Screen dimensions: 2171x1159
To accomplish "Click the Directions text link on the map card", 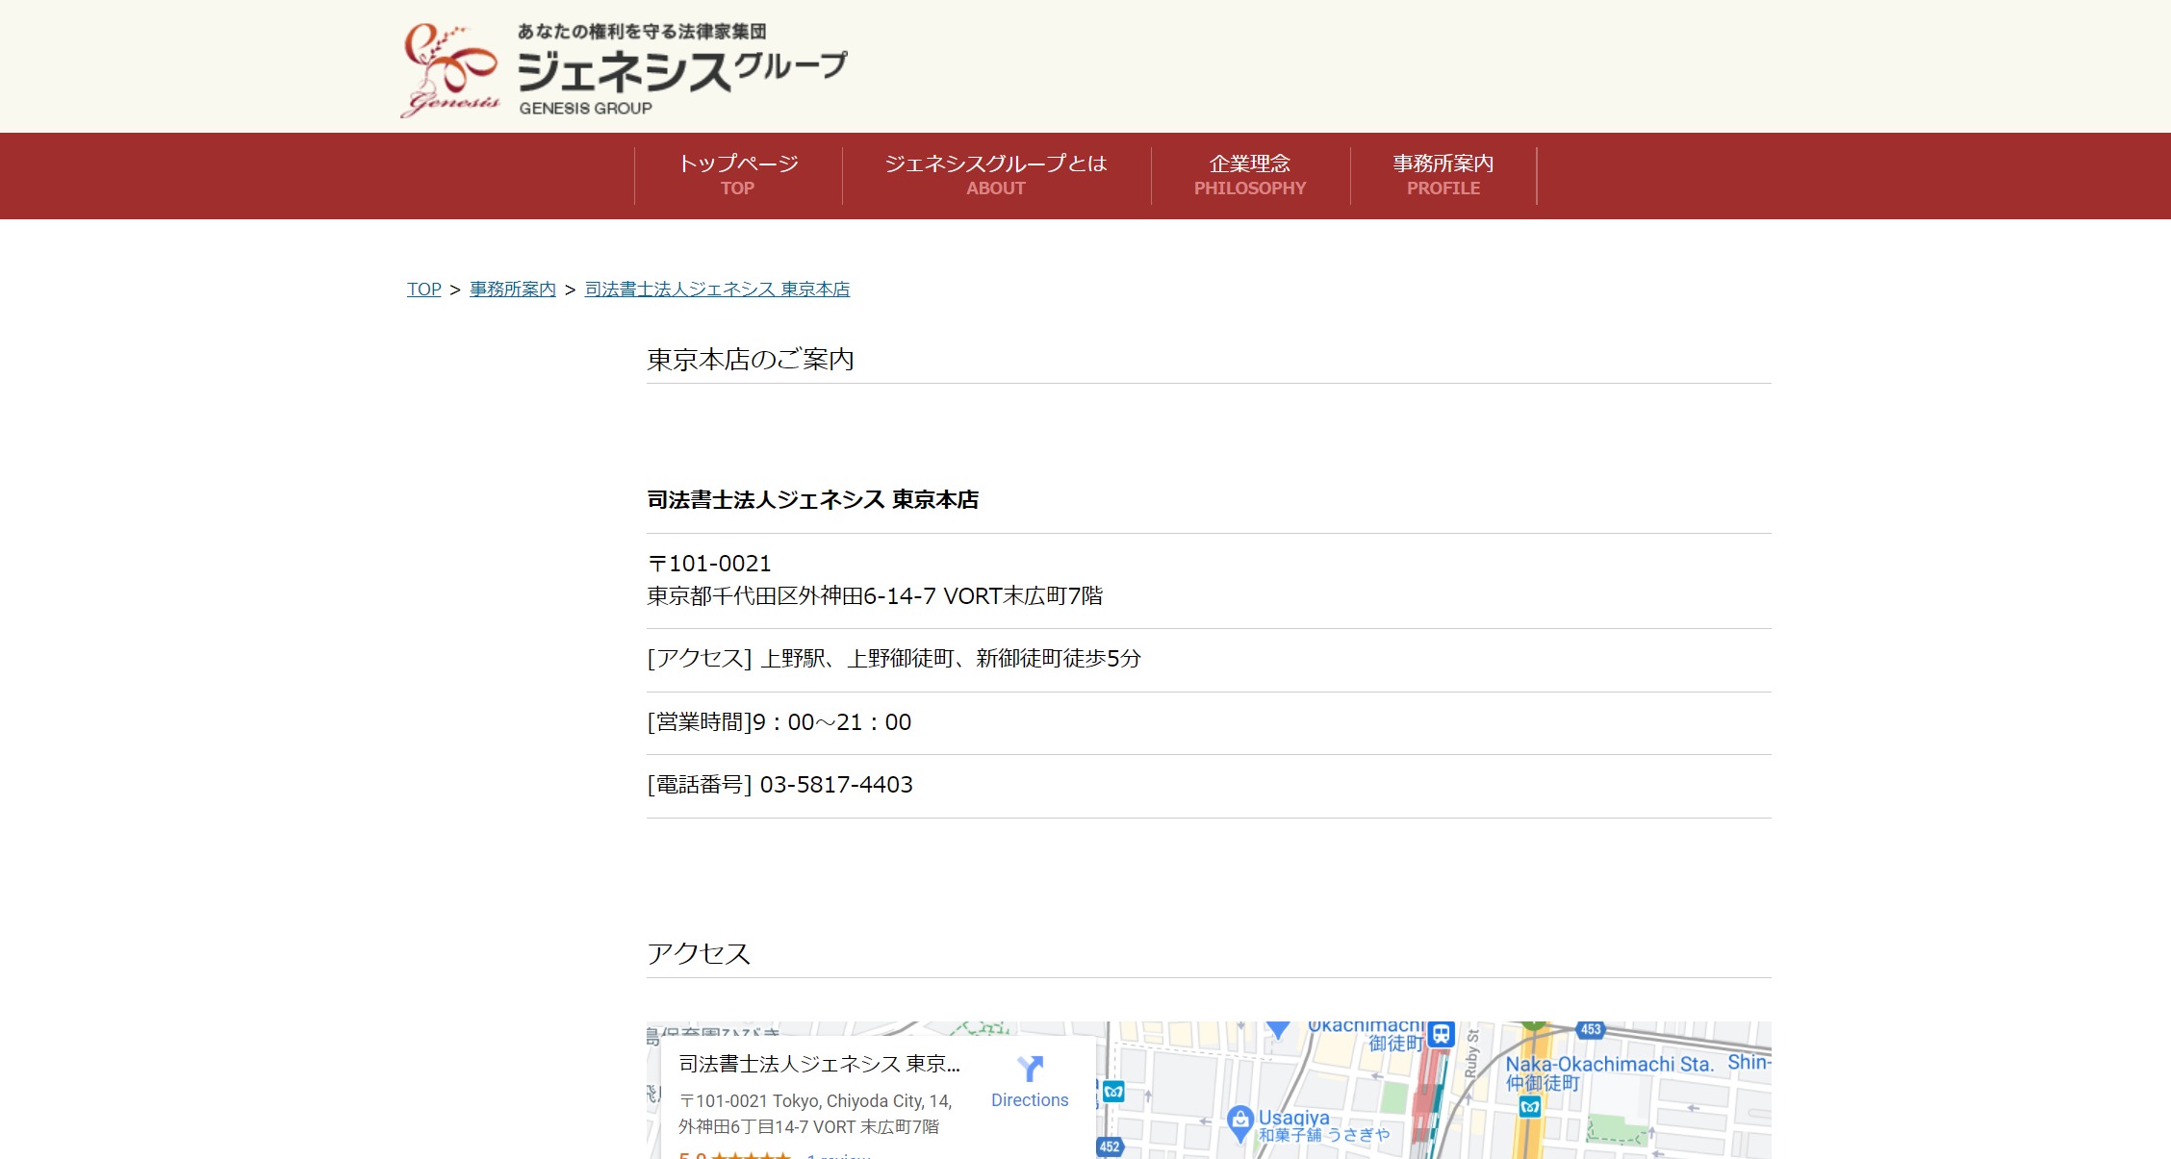I will tap(1030, 1100).
